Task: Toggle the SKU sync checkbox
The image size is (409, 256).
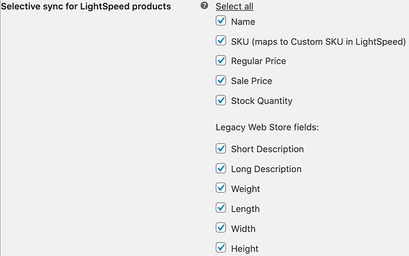Action: coord(221,41)
